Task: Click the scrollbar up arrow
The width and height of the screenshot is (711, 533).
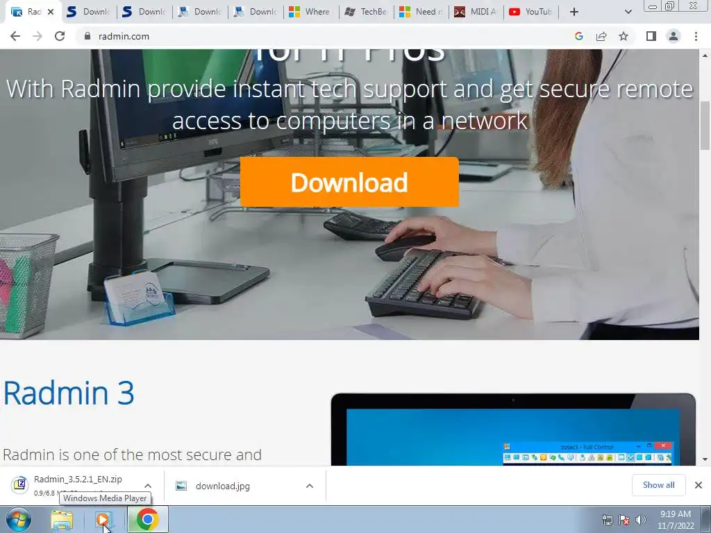Action: [x=705, y=56]
